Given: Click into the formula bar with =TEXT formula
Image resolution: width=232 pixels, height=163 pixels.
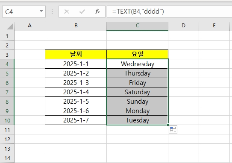Looking at the screenshot, I should pyautogui.click(x=170, y=12).
